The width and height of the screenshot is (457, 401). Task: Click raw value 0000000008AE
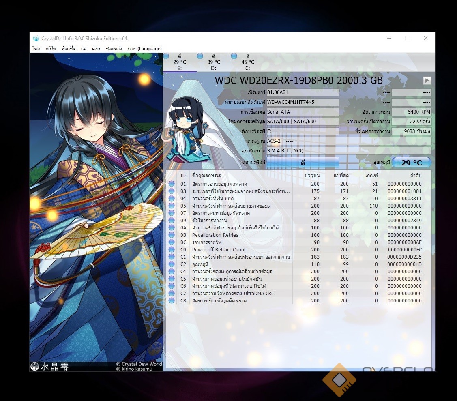(404, 242)
